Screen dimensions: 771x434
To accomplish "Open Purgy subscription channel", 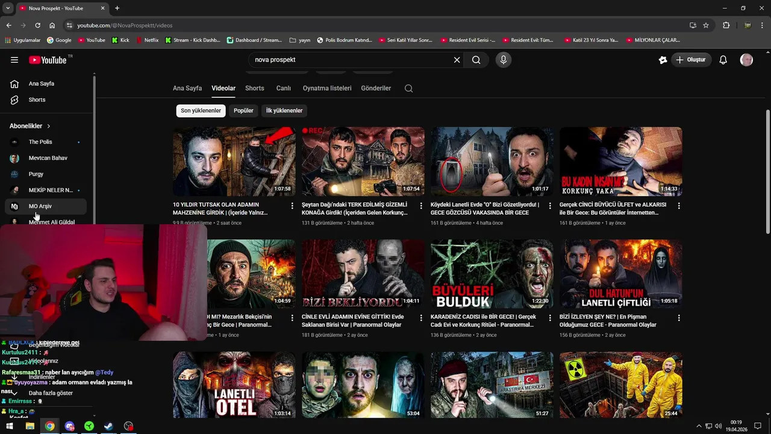I will click(46, 174).
